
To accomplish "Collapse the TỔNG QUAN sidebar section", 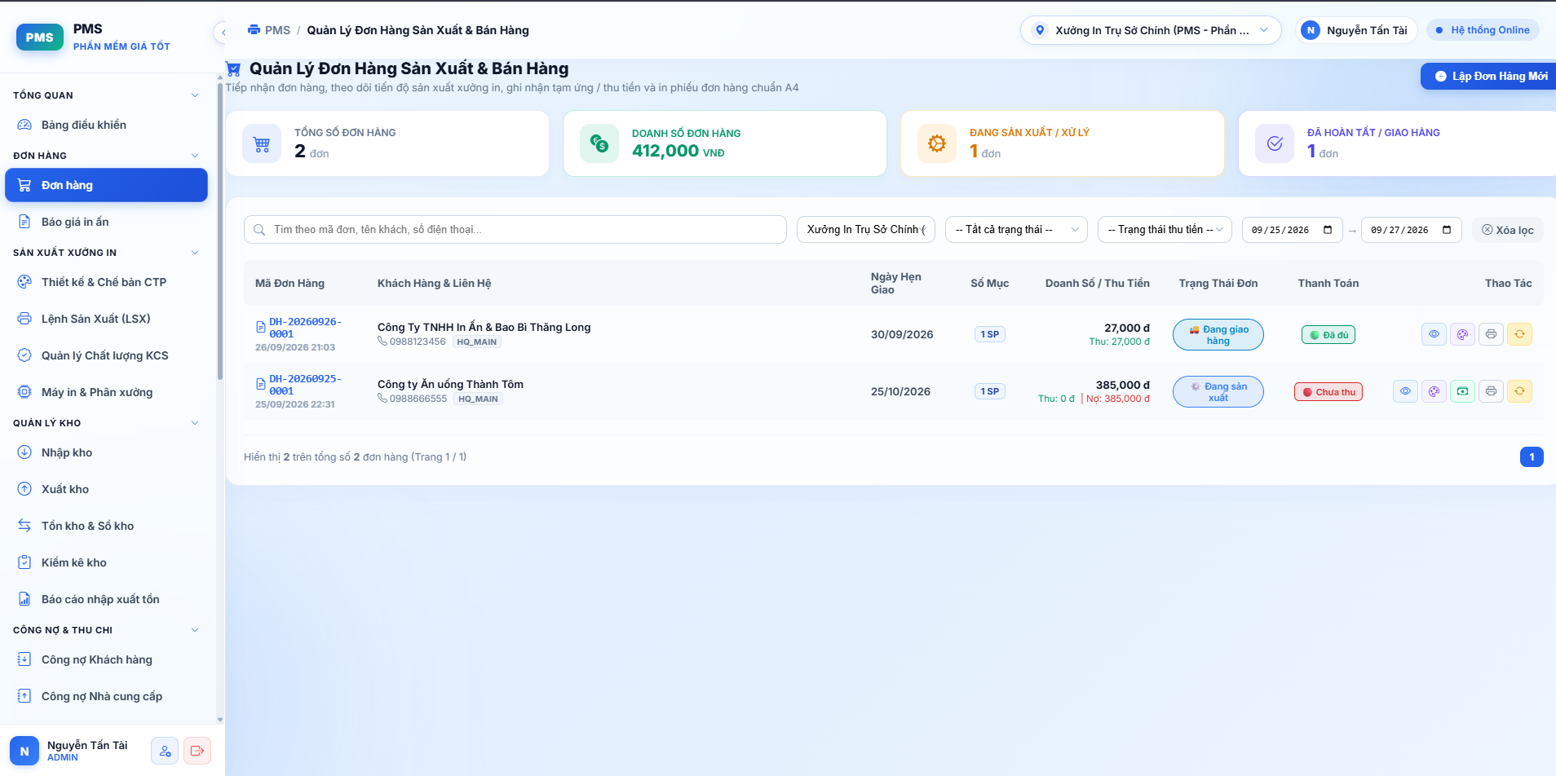I will coord(195,95).
